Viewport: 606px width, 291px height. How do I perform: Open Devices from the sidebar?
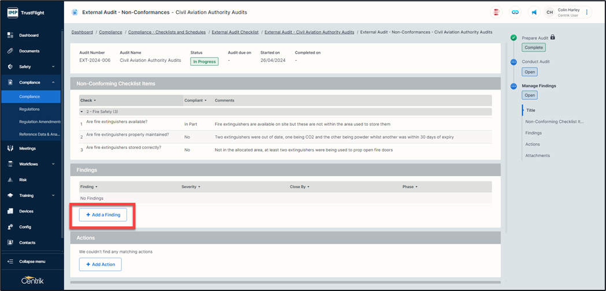pos(26,211)
